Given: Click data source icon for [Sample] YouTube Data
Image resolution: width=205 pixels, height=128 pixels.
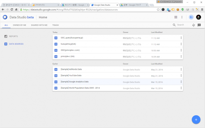Looking at the screenshot, I should 56,76.
